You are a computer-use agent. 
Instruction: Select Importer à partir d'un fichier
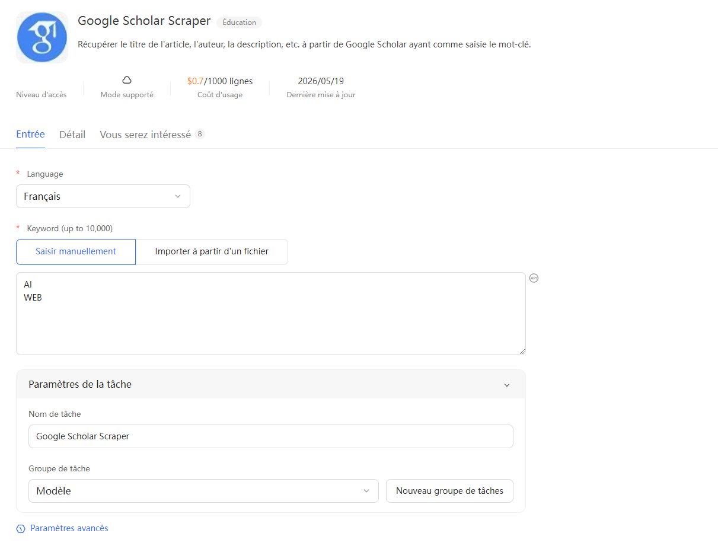click(x=212, y=251)
